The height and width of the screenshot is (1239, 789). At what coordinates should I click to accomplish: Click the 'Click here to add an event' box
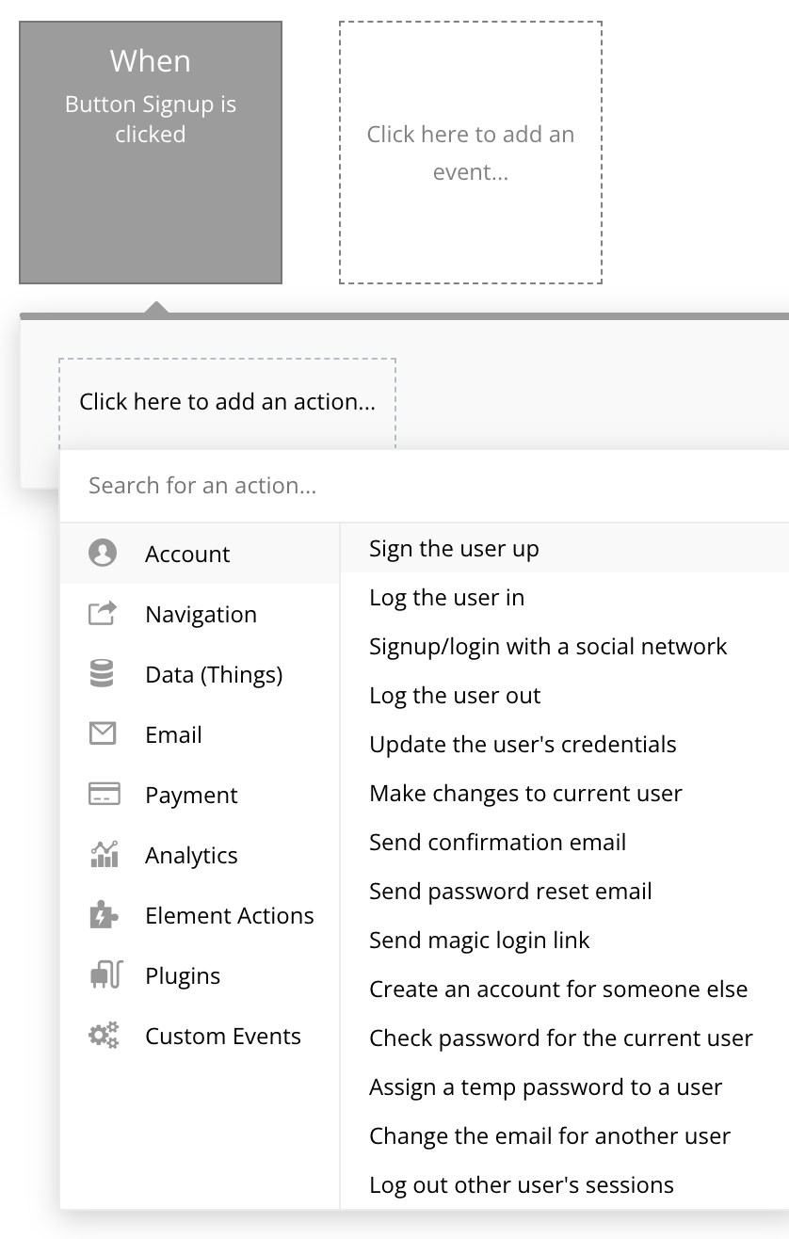(471, 153)
